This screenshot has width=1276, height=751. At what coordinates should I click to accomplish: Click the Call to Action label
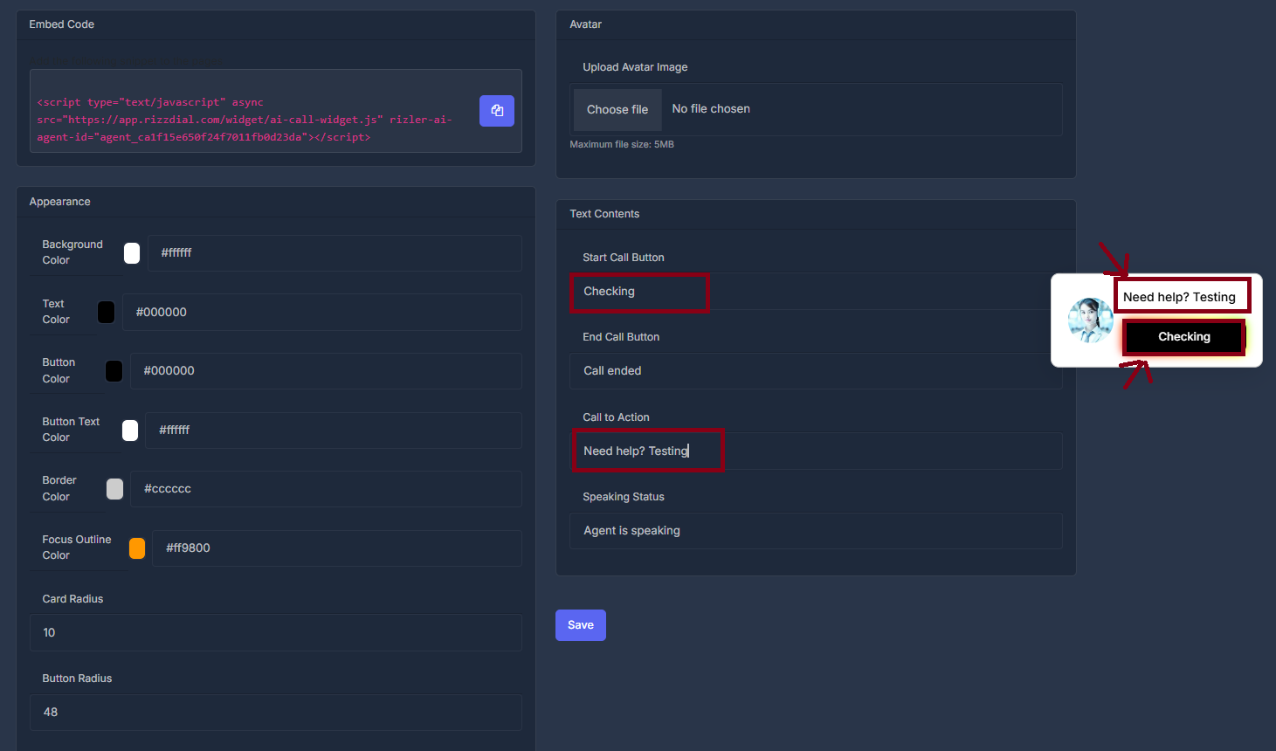[x=616, y=417]
